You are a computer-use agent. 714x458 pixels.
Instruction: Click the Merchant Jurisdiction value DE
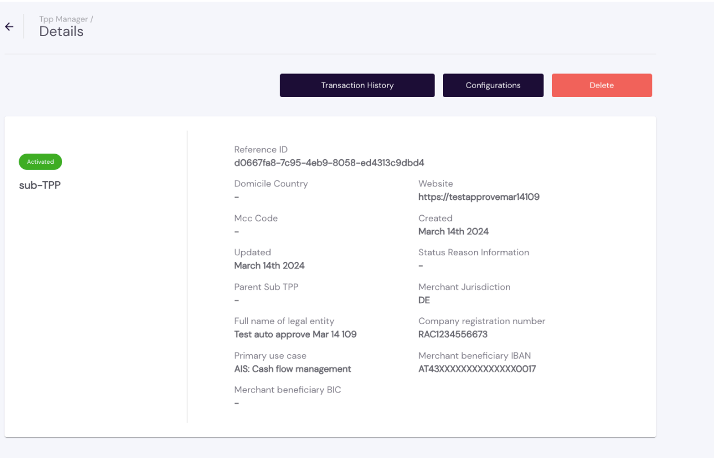[424, 300]
